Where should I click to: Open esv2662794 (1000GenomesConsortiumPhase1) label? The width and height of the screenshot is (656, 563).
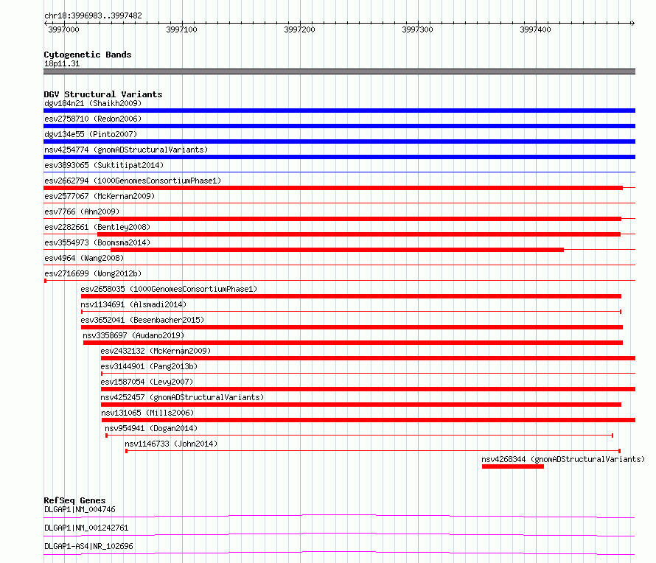pos(133,181)
